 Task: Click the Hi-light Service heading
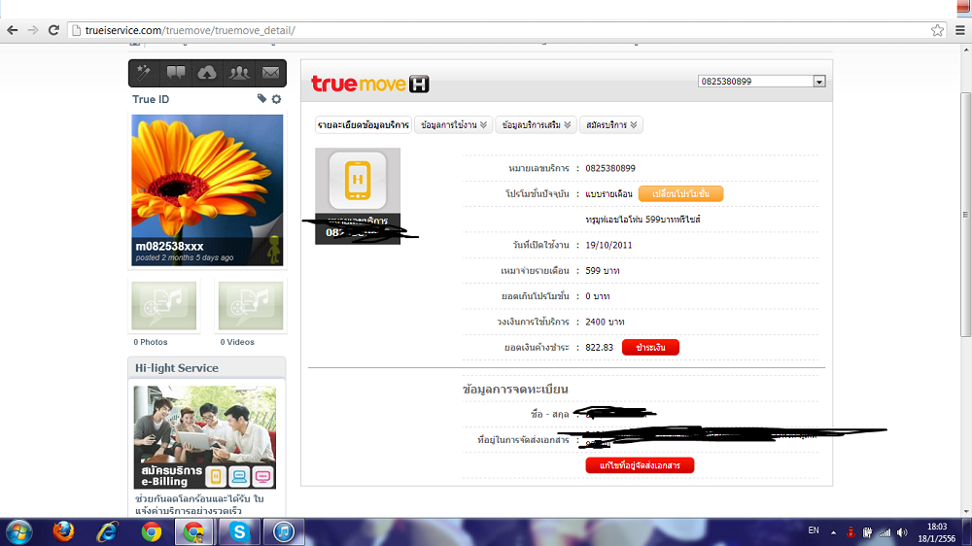click(177, 368)
